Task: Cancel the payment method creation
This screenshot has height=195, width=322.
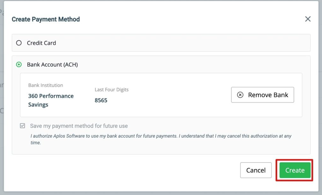Action: click(x=256, y=170)
